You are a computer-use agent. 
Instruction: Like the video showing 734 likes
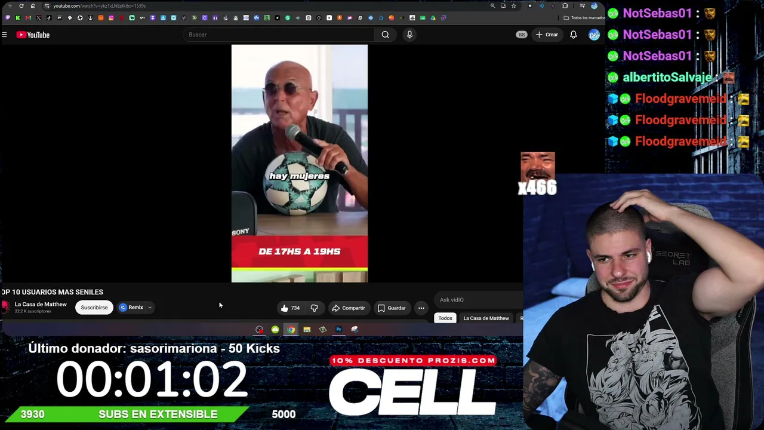click(x=291, y=308)
